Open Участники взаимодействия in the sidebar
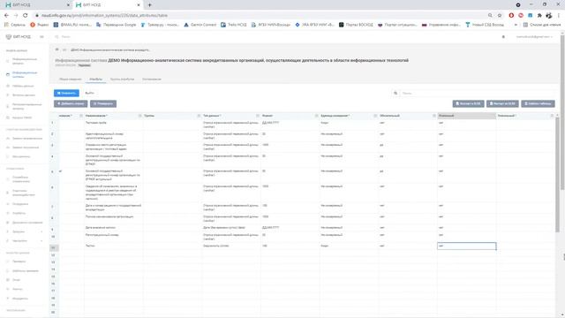The height and width of the screenshot is (318, 565). pyautogui.click(x=24, y=193)
